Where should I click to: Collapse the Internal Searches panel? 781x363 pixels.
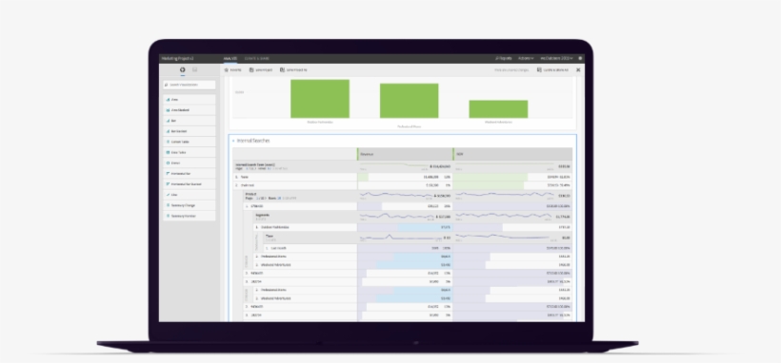(x=233, y=141)
